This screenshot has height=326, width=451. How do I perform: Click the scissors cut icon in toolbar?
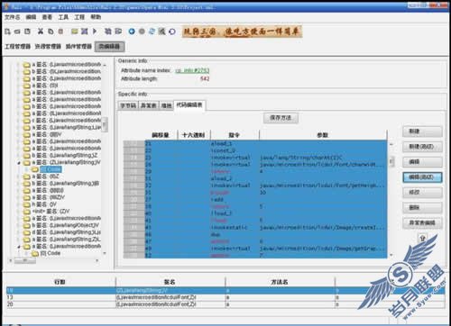click(41, 32)
